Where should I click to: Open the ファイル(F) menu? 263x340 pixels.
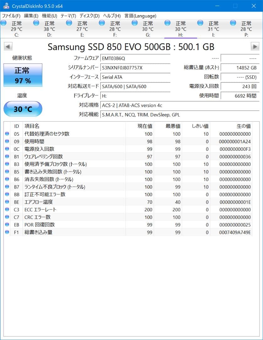tap(11, 16)
